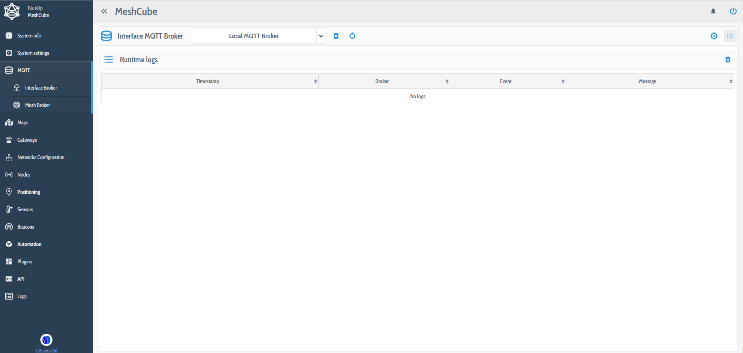This screenshot has width=743, height=353.
Task: Clear the Runtime logs list
Action: (x=728, y=59)
